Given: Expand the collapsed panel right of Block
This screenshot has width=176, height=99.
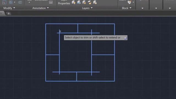Looking at the screenshot, I should (x=142, y=8).
